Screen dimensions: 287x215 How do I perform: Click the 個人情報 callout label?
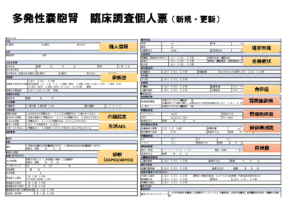(118, 47)
